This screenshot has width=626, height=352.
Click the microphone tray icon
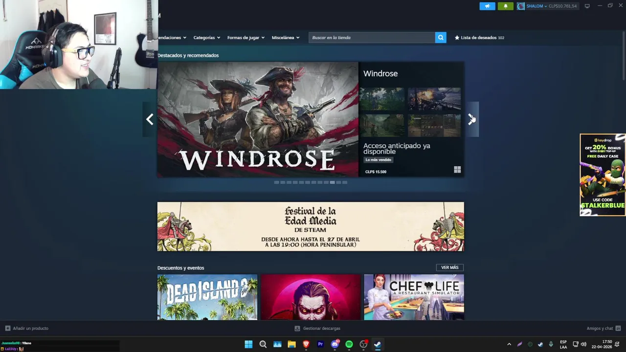click(551, 344)
